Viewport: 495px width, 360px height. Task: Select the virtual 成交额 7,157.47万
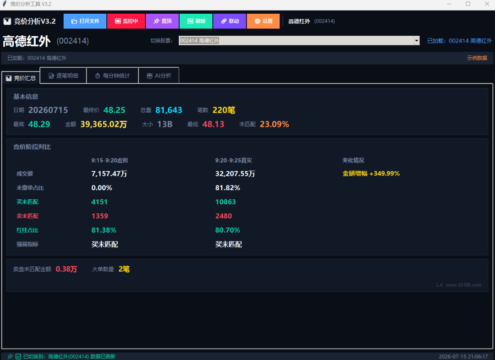109,174
